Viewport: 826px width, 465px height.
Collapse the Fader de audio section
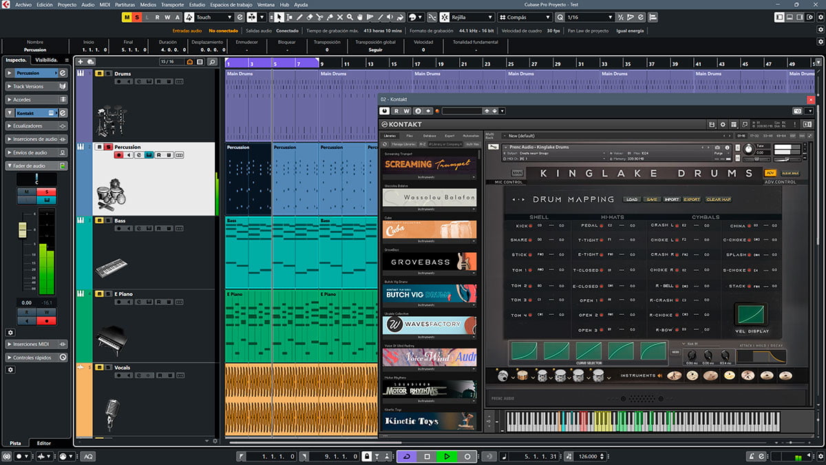(36, 166)
